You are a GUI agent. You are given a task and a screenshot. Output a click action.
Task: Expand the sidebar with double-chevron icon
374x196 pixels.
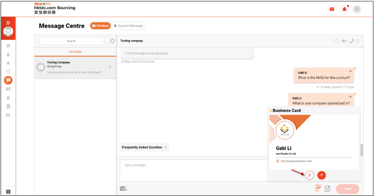point(8,23)
